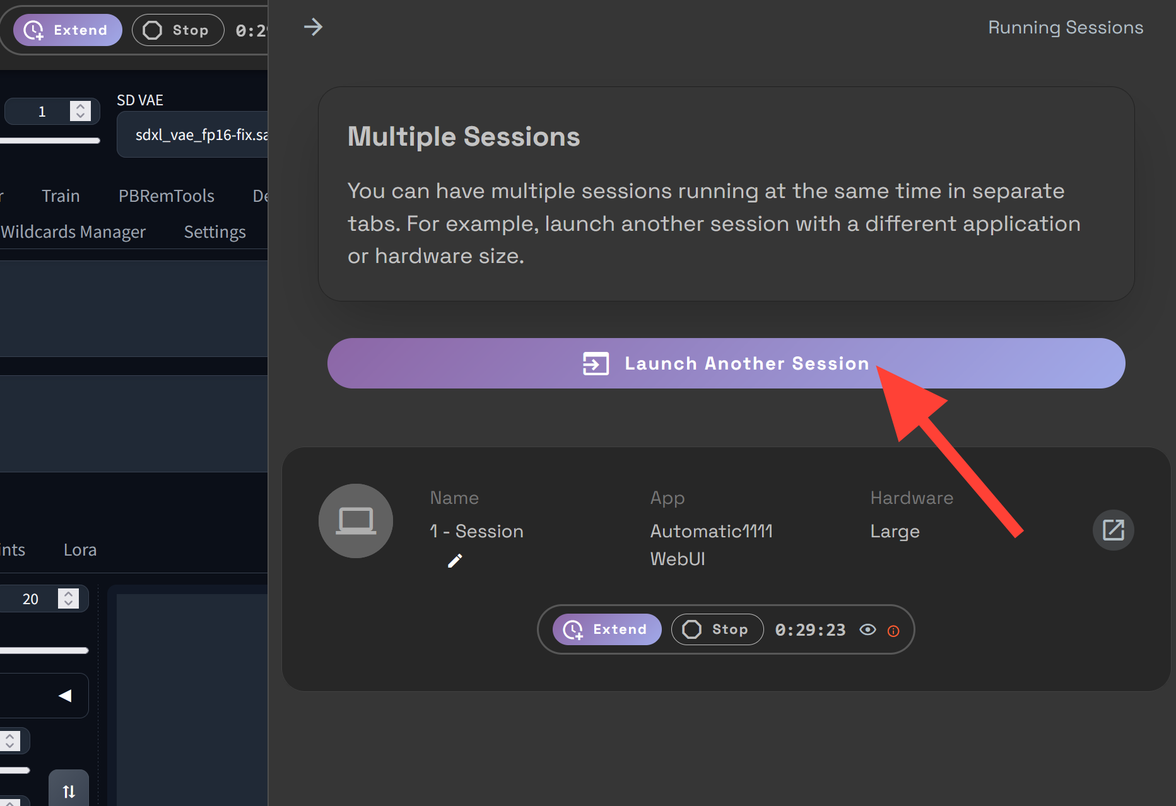Collapse the Running Sessions panel with arrow
1176x806 pixels.
click(x=313, y=27)
